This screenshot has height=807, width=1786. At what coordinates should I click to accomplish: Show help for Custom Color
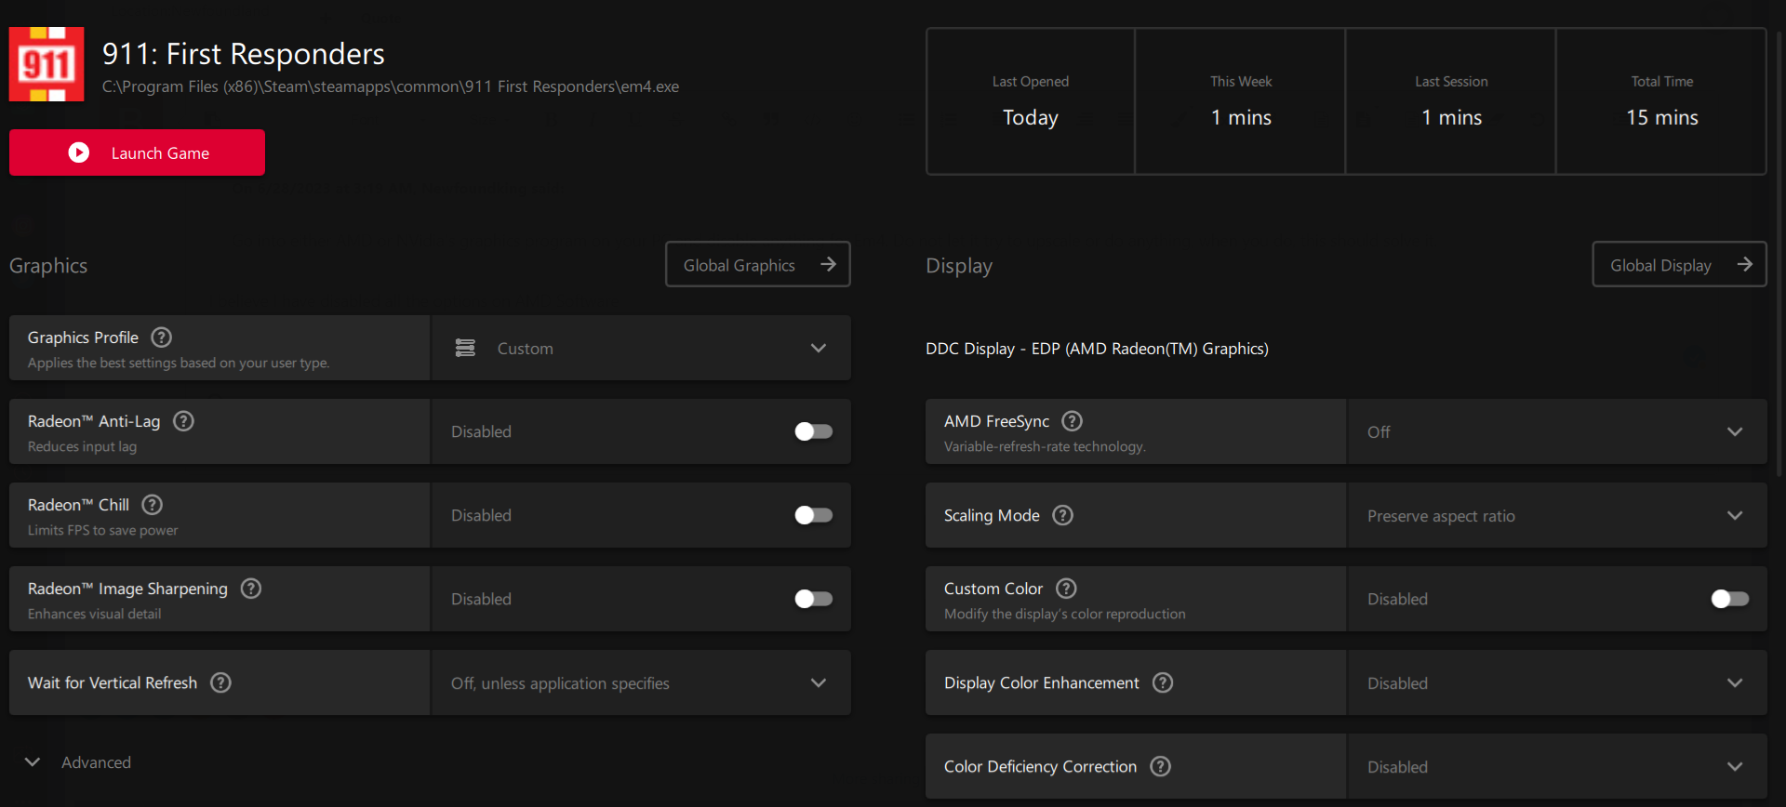pyautogui.click(x=1067, y=589)
